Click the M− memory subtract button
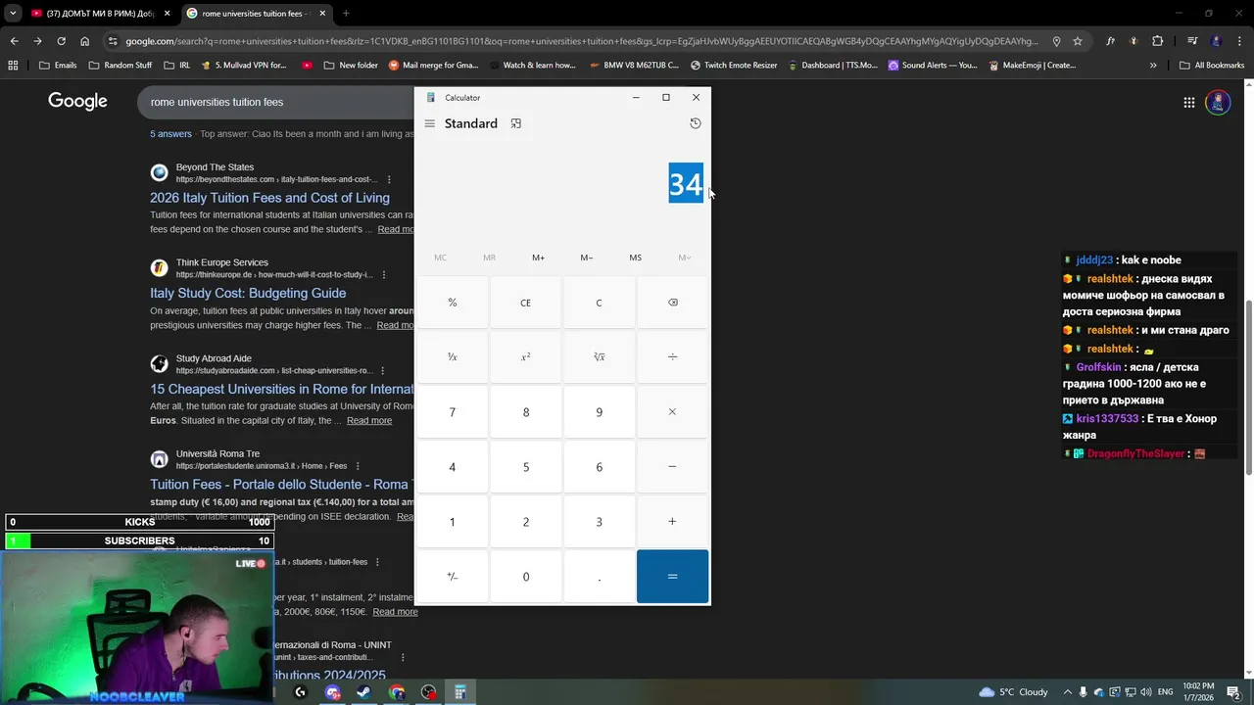The image size is (1254, 705). click(x=586, y=258)
